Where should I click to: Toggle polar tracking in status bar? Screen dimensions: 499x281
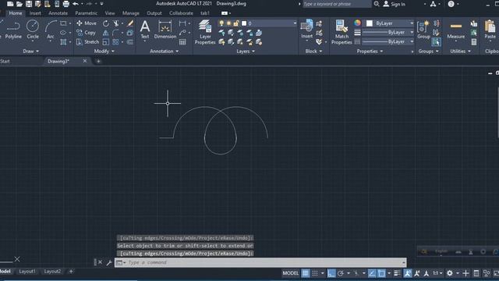click(x=341, y=273)
